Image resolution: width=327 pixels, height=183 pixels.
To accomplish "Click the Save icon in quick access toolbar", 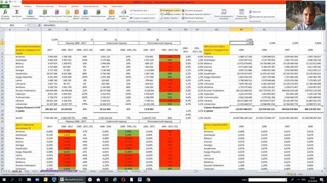I will [x=6, y=2].
